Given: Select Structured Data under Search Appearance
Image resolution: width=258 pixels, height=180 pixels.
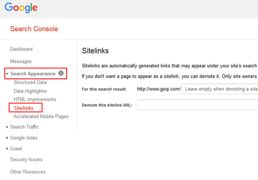Looking at the screenshot, I should [x=30, y=83].
